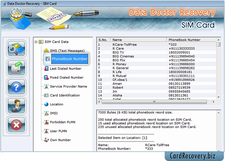Screen dimensions: 225x161
Task: Click the horizontal scrollbar right arrow
Action: [x=214, y=102]
